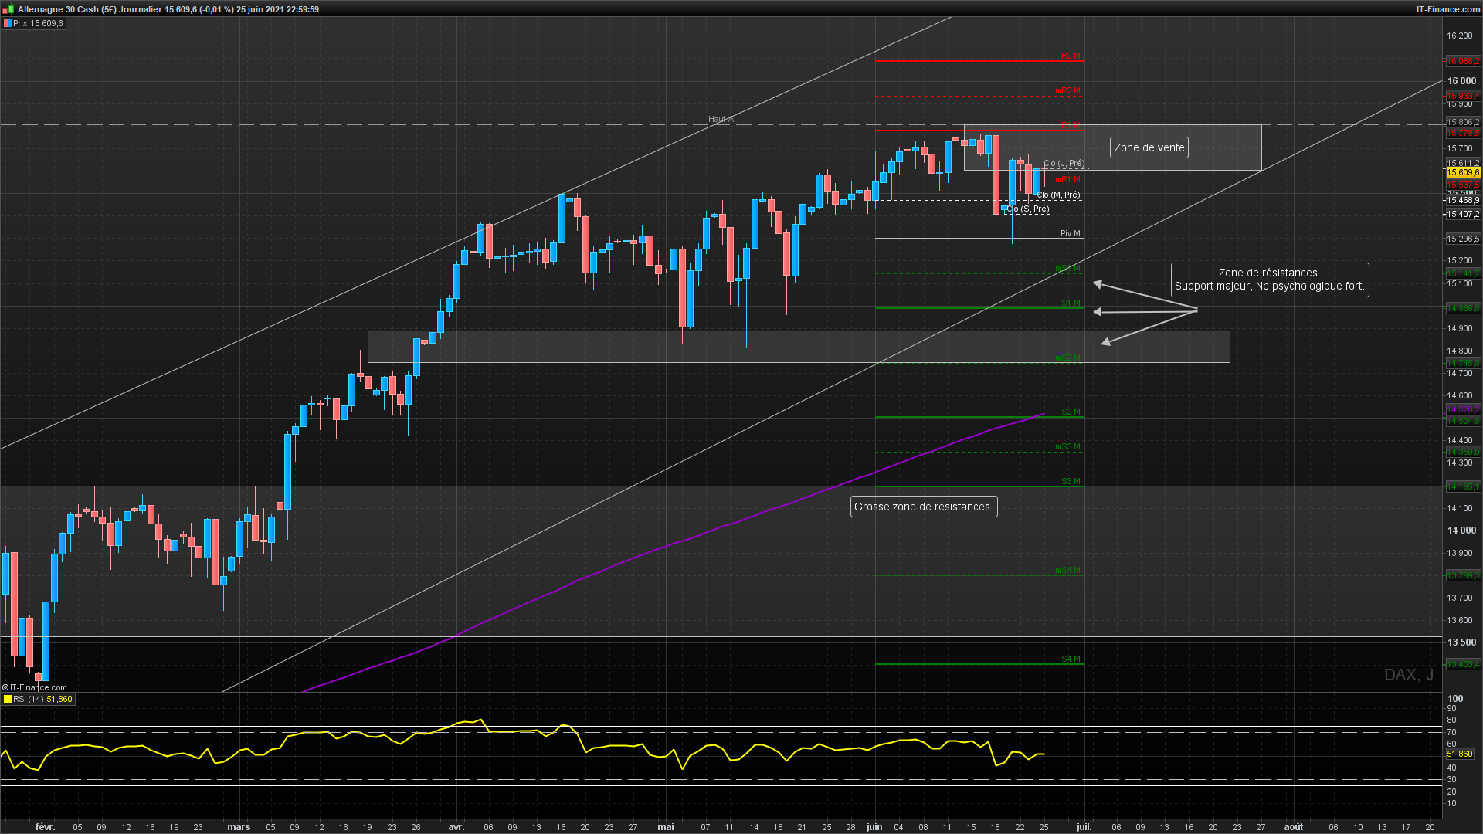The width and height of the screenshot is (1483, 834).
Task: Click the 'avr.' month marker on time axis
Action: [456, 827]
